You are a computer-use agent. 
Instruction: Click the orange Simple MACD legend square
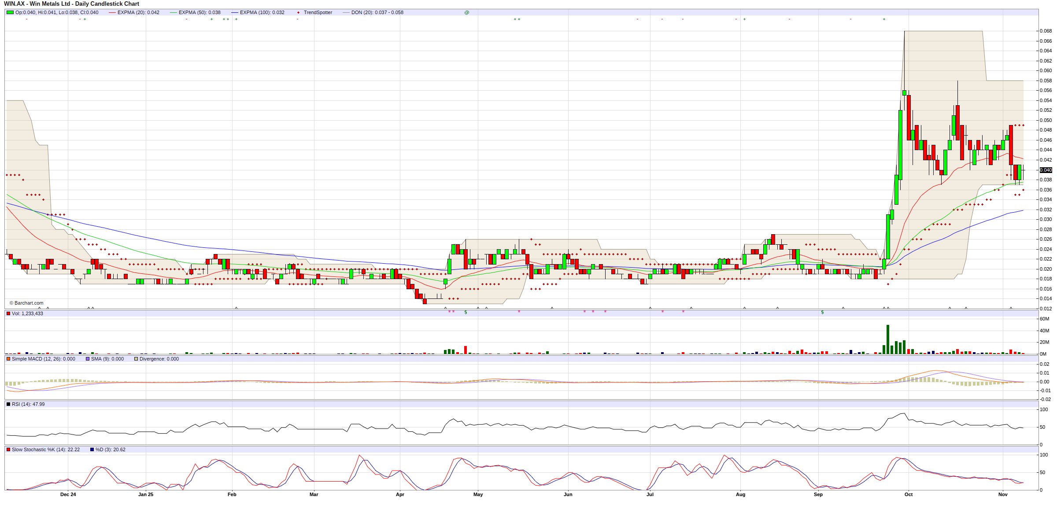click(8, 359)
